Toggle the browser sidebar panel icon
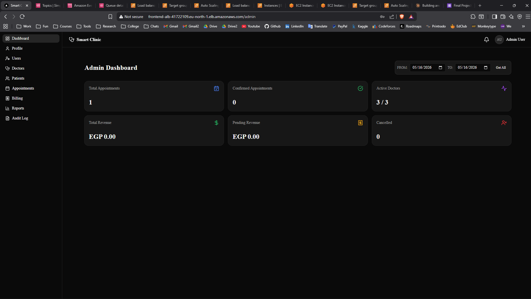 point(494,17)
